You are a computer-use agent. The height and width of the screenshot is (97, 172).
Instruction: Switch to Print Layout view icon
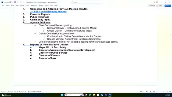150,92
